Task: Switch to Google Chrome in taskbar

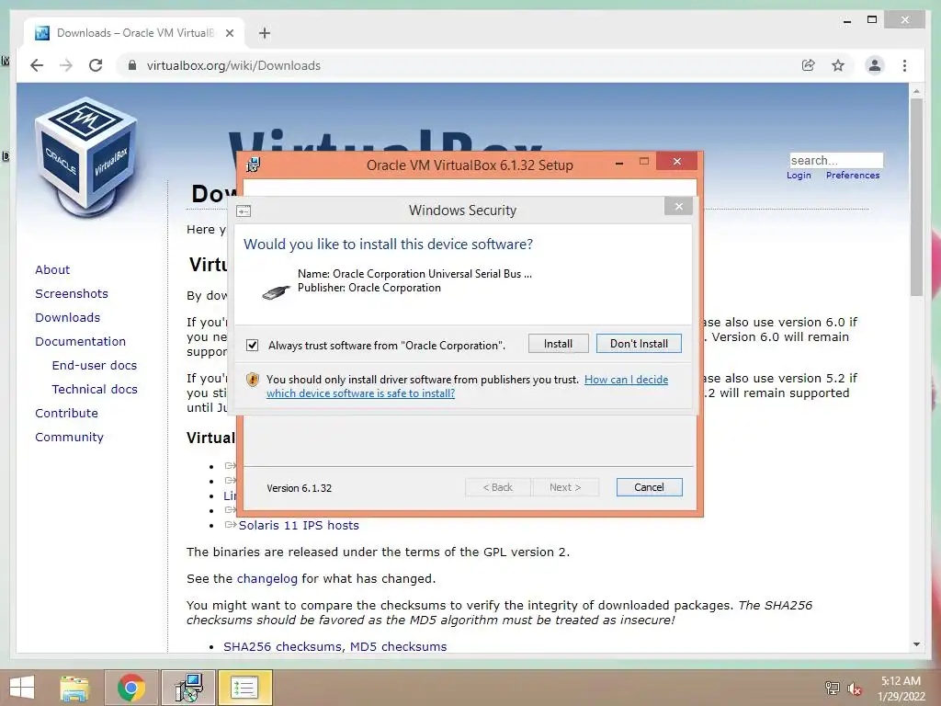Action: (131, 688)
